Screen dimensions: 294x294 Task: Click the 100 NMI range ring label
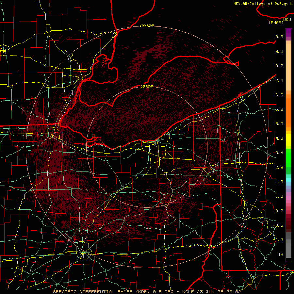click(x=147, y=26)
